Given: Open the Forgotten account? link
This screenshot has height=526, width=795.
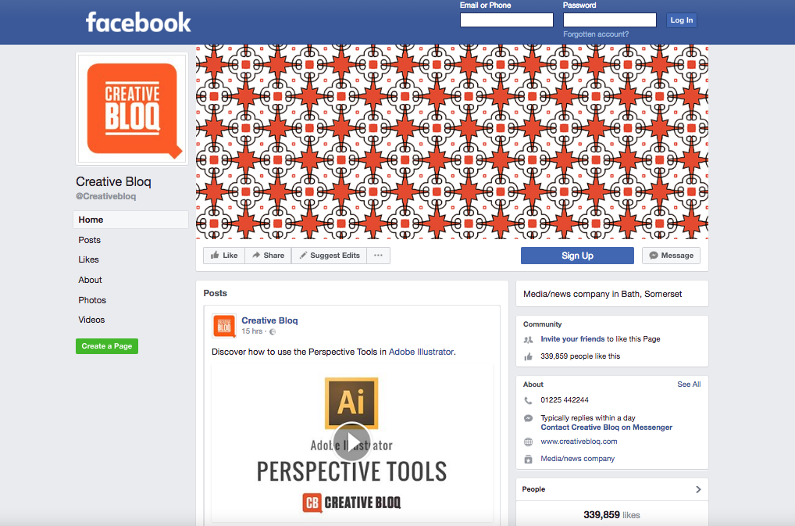Looking at the screenshot, I should [x=596, y=34].
